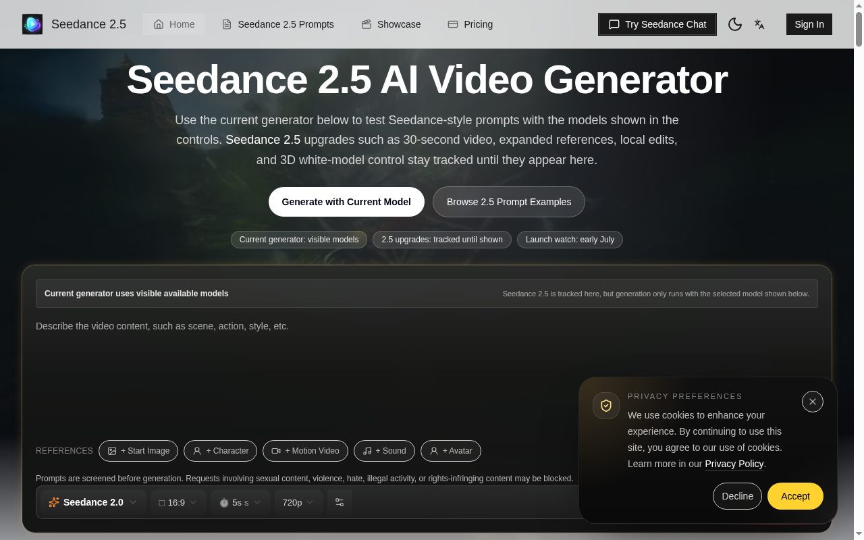Click the 'REFERENCES' label
The height and width of the screenshot is (540, 864).
coord(64,451)
